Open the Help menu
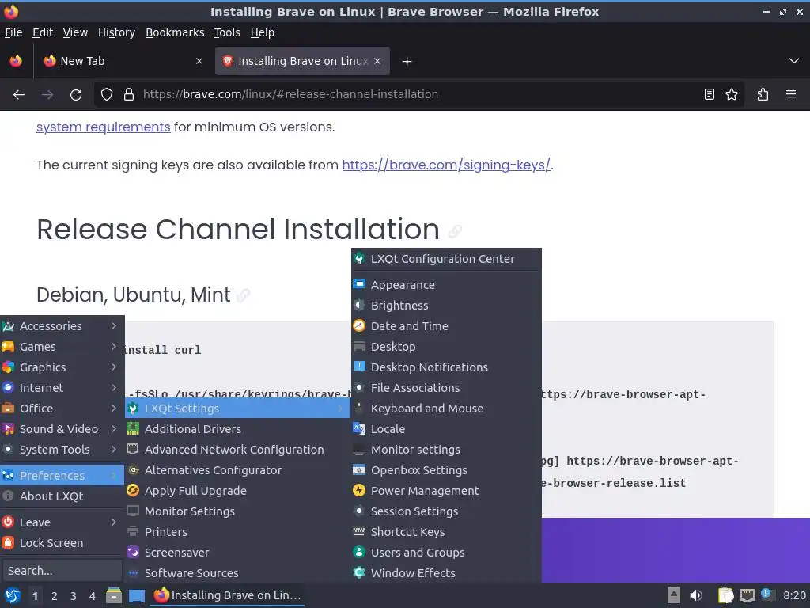The image size is (810, 608). [x=263, y=32]
